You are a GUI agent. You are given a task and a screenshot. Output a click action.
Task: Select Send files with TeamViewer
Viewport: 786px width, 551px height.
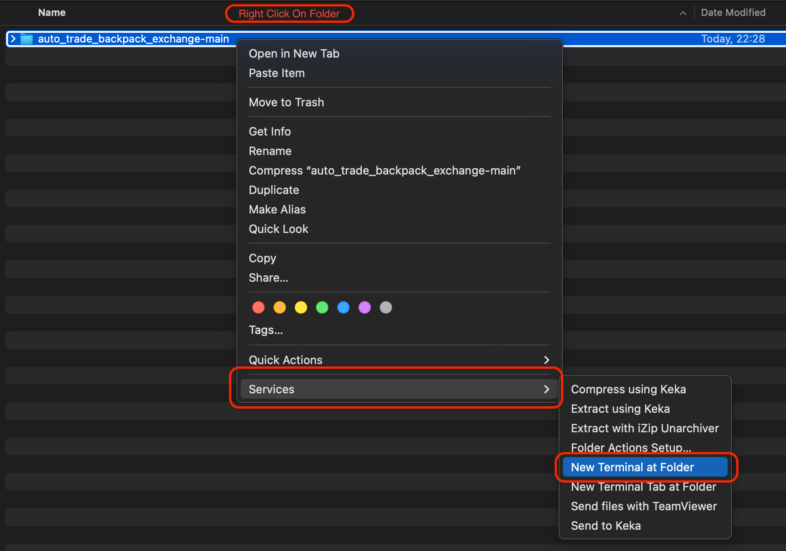pyautogui.click(x=645, y=506)
